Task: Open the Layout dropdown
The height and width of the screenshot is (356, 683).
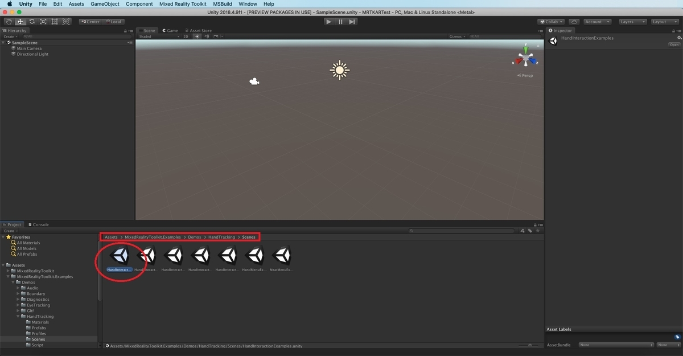Action: point(664,22)
